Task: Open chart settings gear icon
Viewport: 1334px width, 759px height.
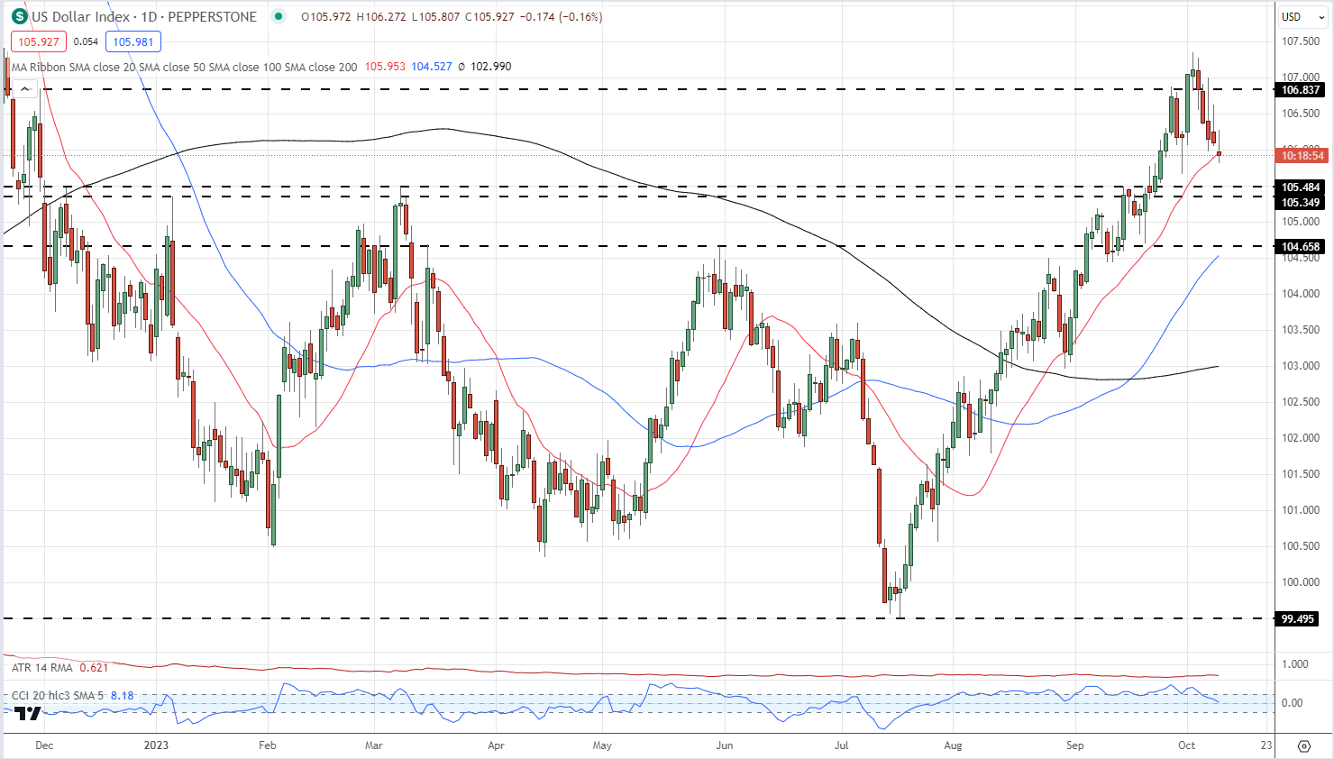Action: (1303, 745)
